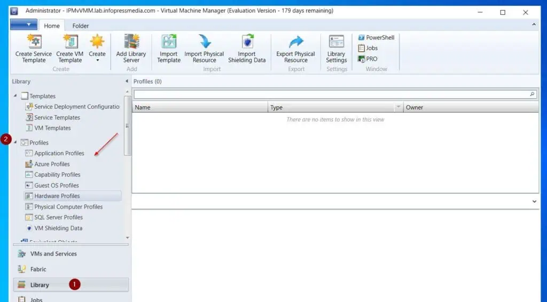
Task: Click the SQL Server Profiles icon
Action: (x=29, y=217)
